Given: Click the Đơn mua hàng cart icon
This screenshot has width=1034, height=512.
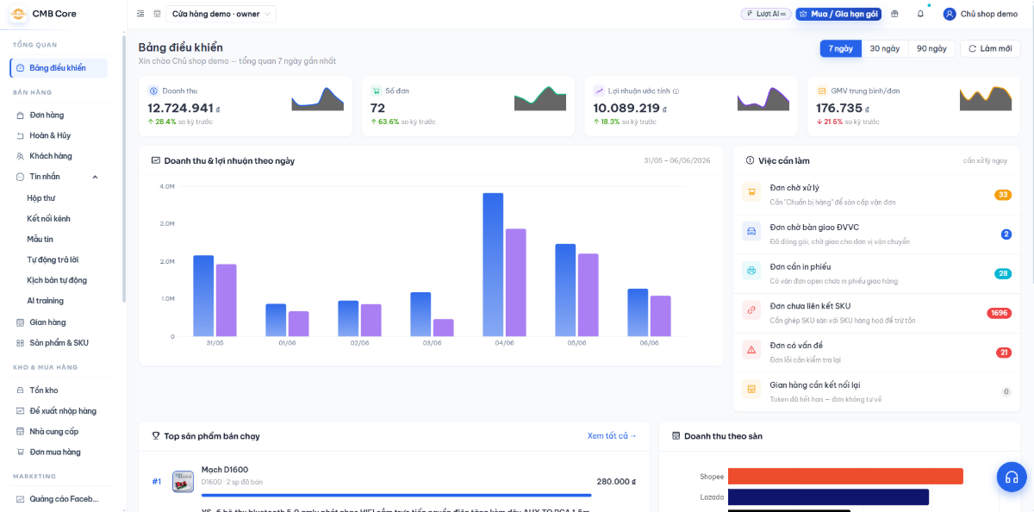Looking at the screenshot, I should (21, 453).
